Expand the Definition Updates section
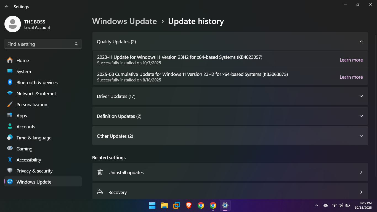Screen dimensions: 377x212 click(x=361, y=116)
